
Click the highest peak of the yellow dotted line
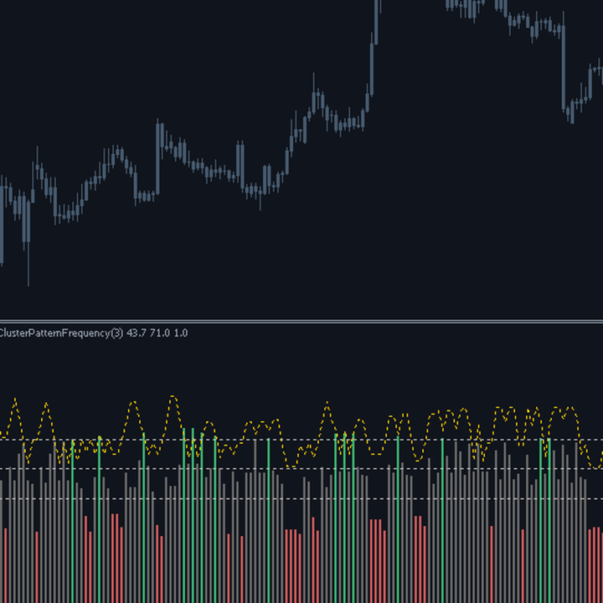point(173,397)
